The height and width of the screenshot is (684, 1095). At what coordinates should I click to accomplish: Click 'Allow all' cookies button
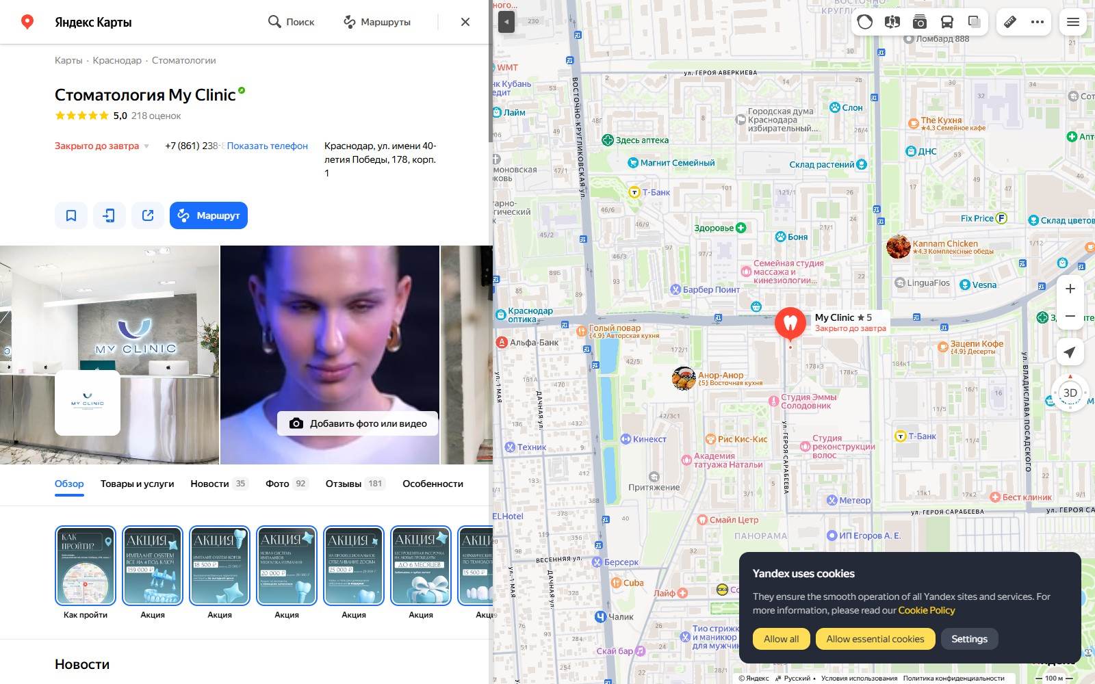point(782,639)
